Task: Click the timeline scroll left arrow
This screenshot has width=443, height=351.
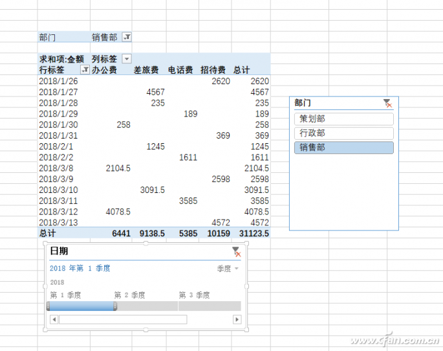Action: (54, 320)
